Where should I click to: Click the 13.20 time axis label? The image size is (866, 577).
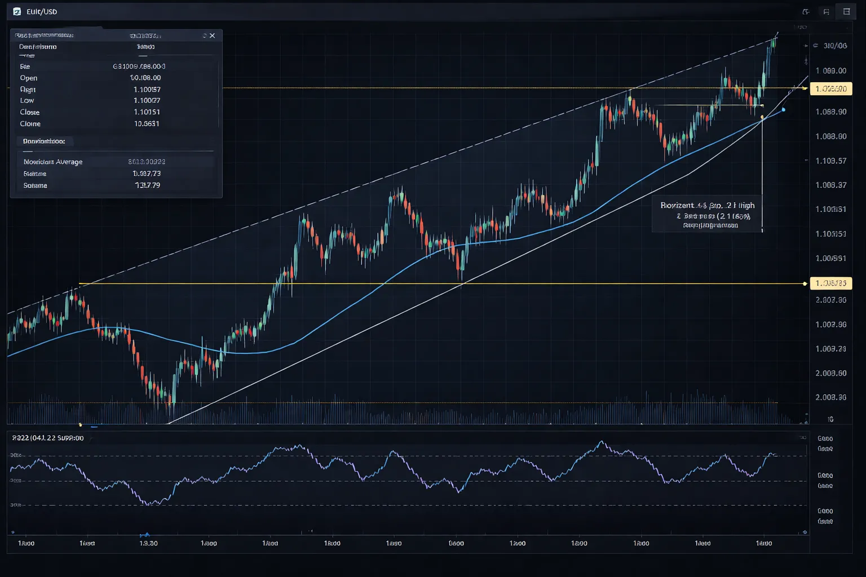pyautogui.click(x=148, y=543)
